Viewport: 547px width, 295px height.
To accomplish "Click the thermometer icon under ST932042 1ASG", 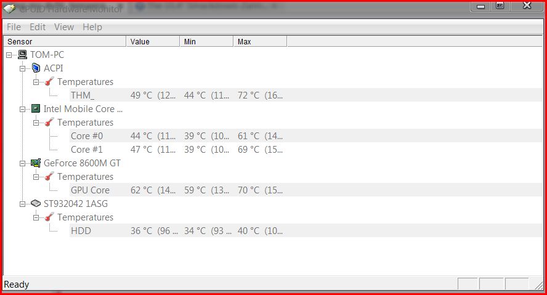I will point(49,217).
